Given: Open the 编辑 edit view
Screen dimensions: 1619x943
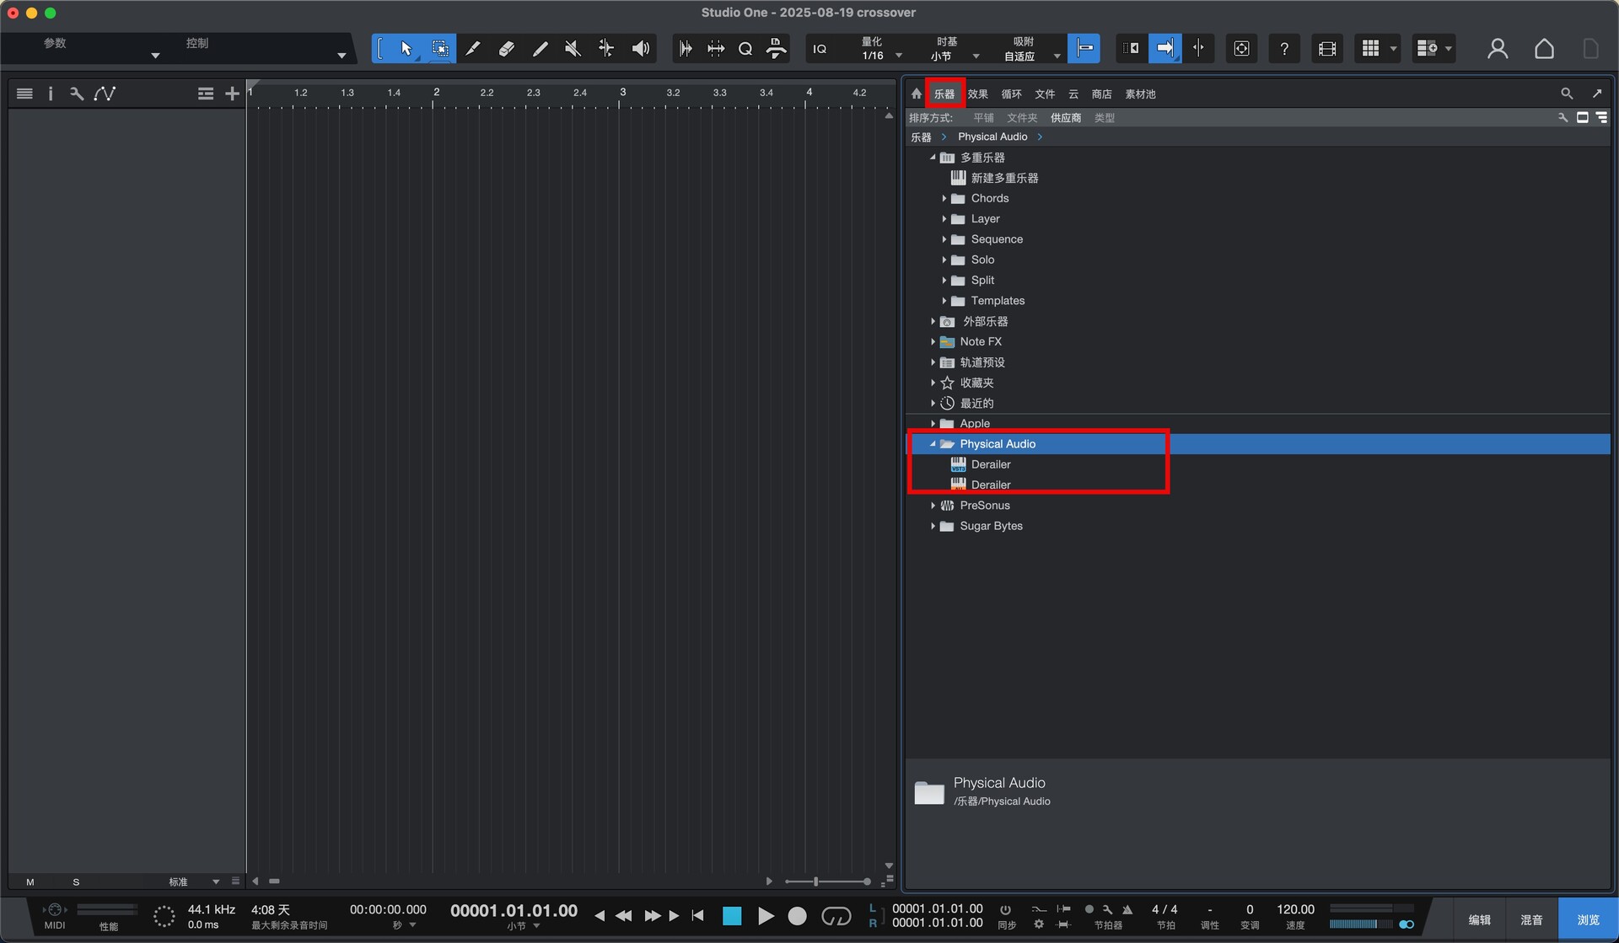Looking at the screenshot, I should click(1480, 919).
